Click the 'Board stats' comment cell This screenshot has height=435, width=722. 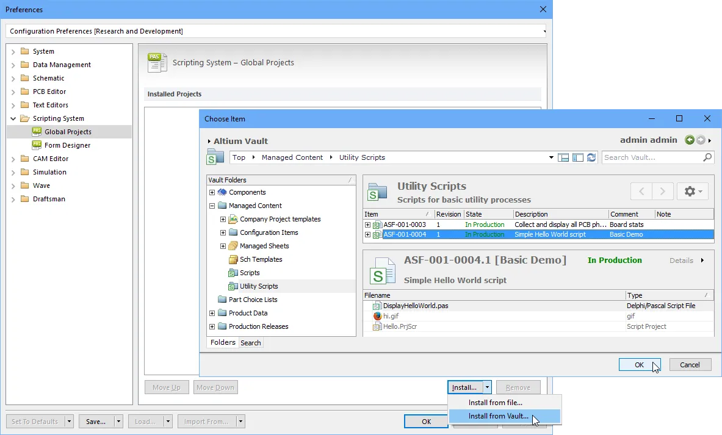pos(627,225)
